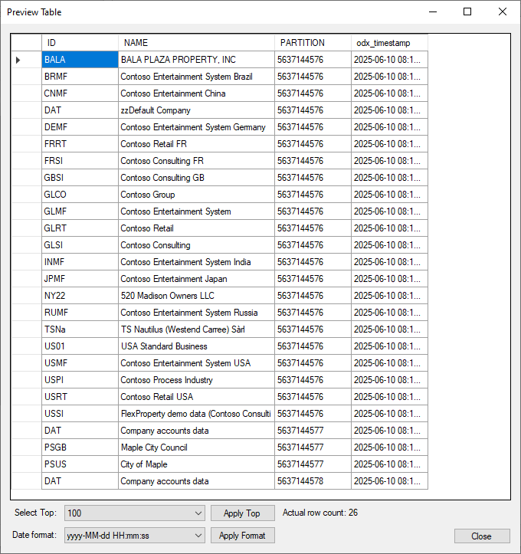Click partition 5637144578 in last row
The width and height of the screenshot is (521, 554).
click(x=313, y=481)
